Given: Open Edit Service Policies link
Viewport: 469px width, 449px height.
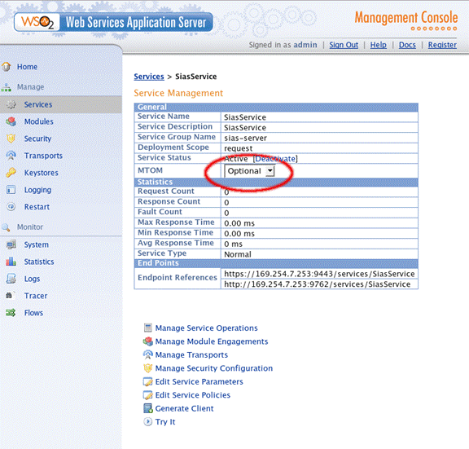Looking at the screenshot, I should 193,395.
